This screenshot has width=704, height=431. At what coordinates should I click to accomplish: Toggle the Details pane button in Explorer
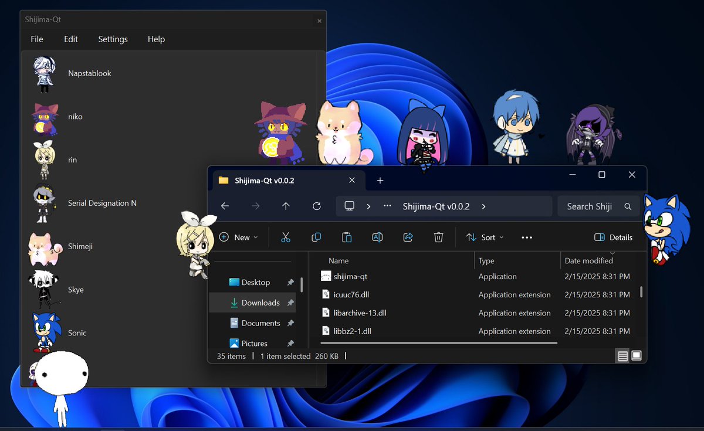coord(614,237)
